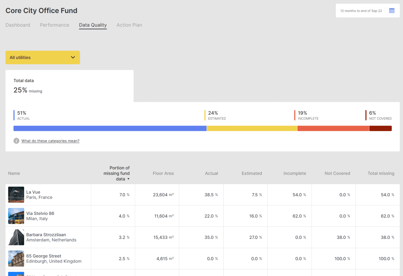Viewport: 403px width, 276px height.
Task: Click the orange Incomplete bar segment
Action: tap(333, 128)
